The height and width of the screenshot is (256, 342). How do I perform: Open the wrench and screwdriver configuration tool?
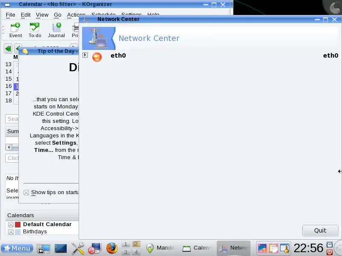(x=78, y=248)
